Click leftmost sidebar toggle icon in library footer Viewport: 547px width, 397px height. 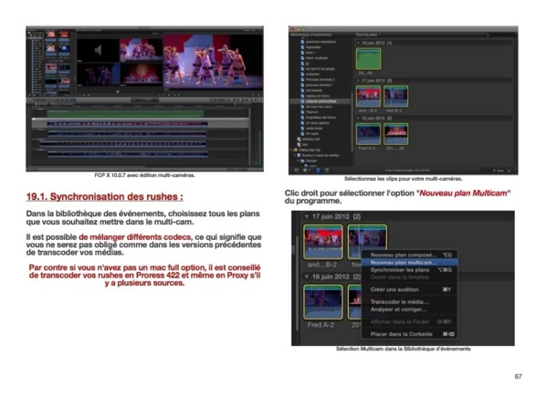(297, 171)
